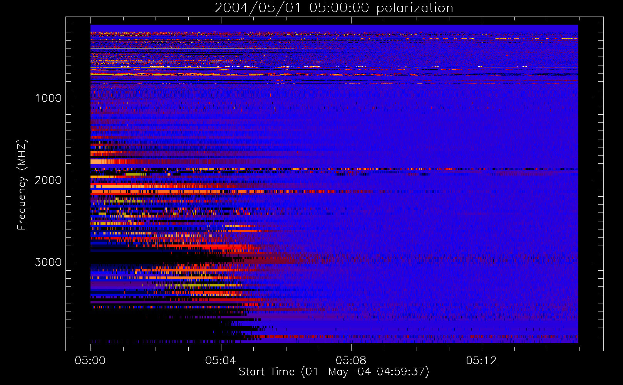Viewport: 623px width, 385px height.
Task: Click the 05:04 time tick label
Action: [x=221, y=361]
